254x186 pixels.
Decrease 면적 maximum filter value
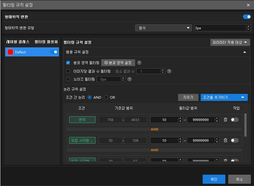(217, 121)
